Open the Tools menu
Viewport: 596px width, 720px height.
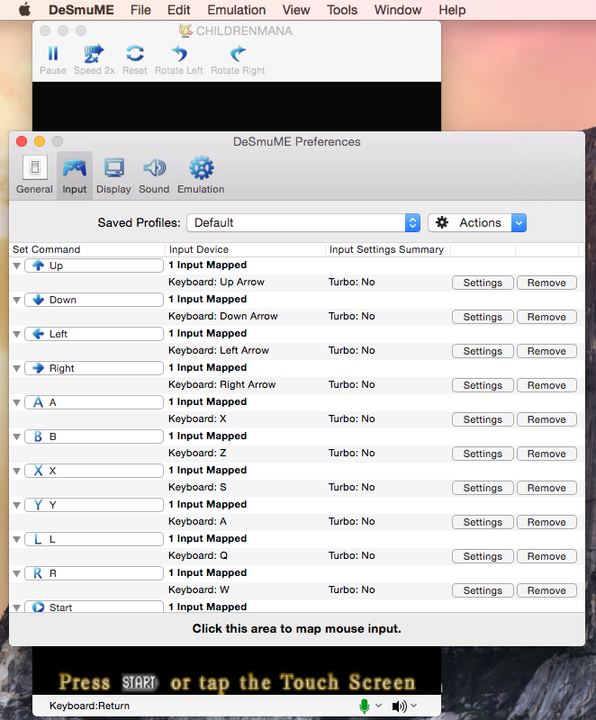click(342, 10)
